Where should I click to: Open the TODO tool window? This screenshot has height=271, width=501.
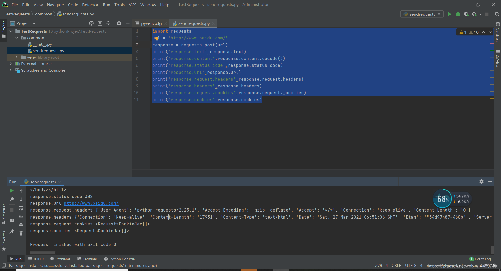pos(36,259)
